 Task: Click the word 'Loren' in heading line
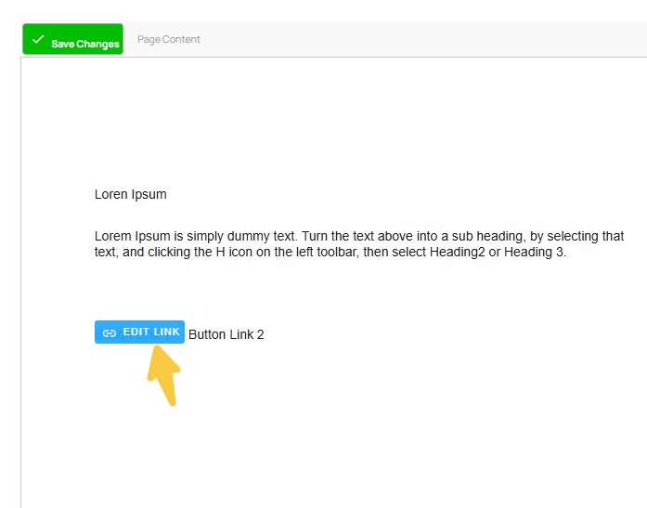pos(111,194)
